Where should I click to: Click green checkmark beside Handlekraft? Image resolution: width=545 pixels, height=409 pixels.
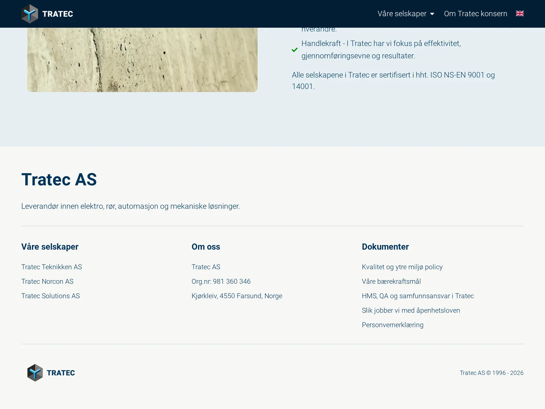(295, 50)
